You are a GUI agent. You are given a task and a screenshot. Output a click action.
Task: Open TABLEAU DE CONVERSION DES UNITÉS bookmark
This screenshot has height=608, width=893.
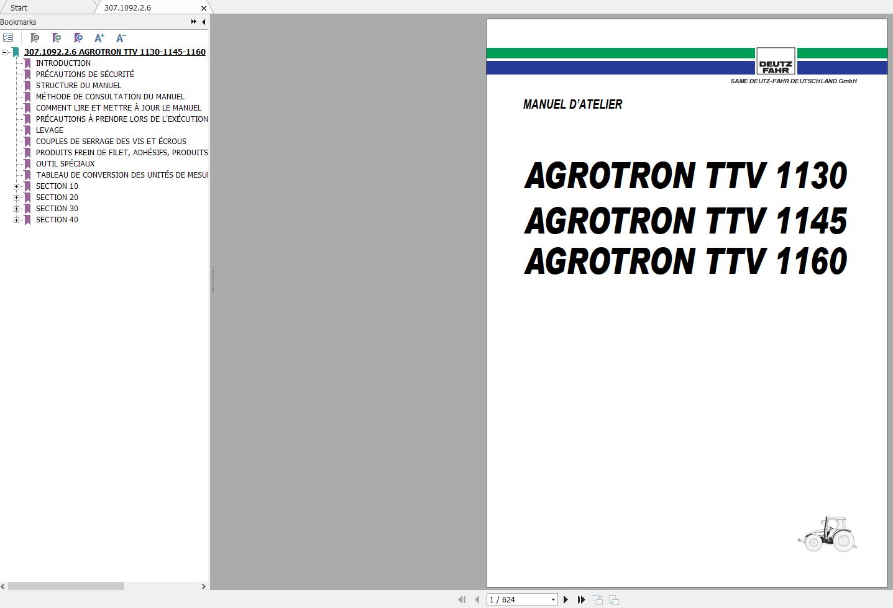coord(122,175)
